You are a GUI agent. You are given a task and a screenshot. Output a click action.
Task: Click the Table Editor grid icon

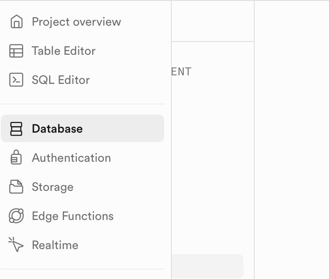click(x=16, y=51)
